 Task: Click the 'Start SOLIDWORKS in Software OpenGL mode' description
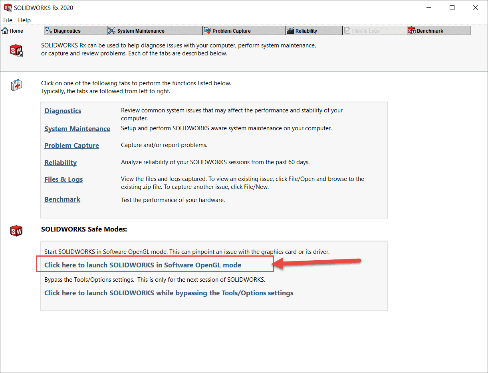point(187,252)
